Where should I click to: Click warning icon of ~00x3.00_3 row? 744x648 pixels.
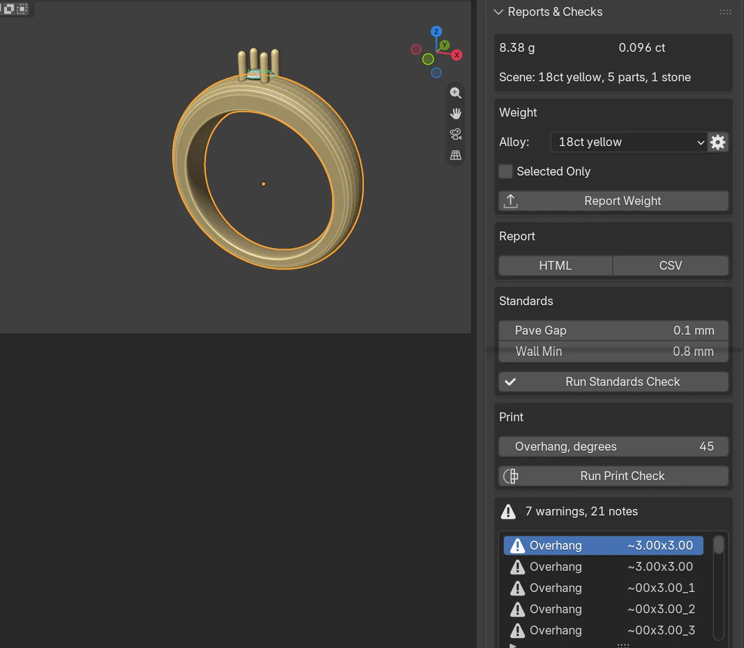(517, 630)
